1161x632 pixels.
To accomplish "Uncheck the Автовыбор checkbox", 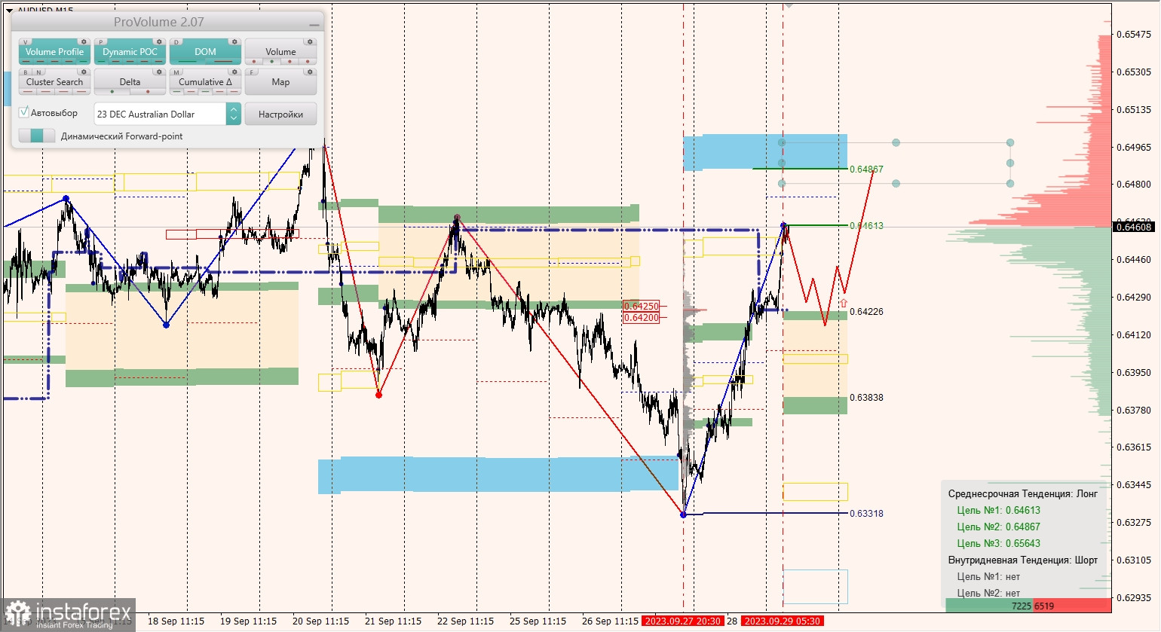I will coord(24,112).
